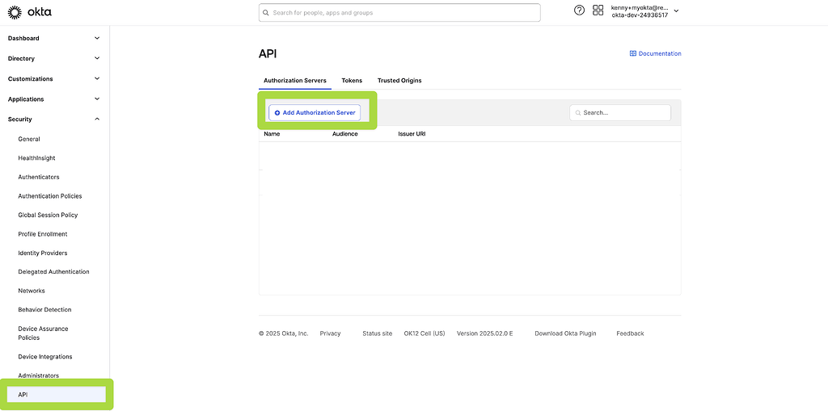Open the account dropdown arrow
The width and height of the screenshot is (828, 411).
tap(677, 11)
